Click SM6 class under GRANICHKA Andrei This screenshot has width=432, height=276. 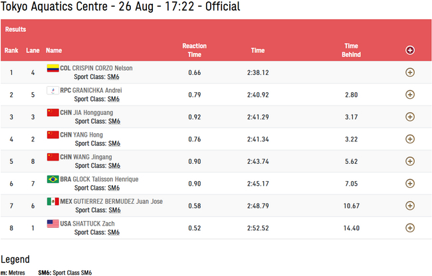pos(114,100)
